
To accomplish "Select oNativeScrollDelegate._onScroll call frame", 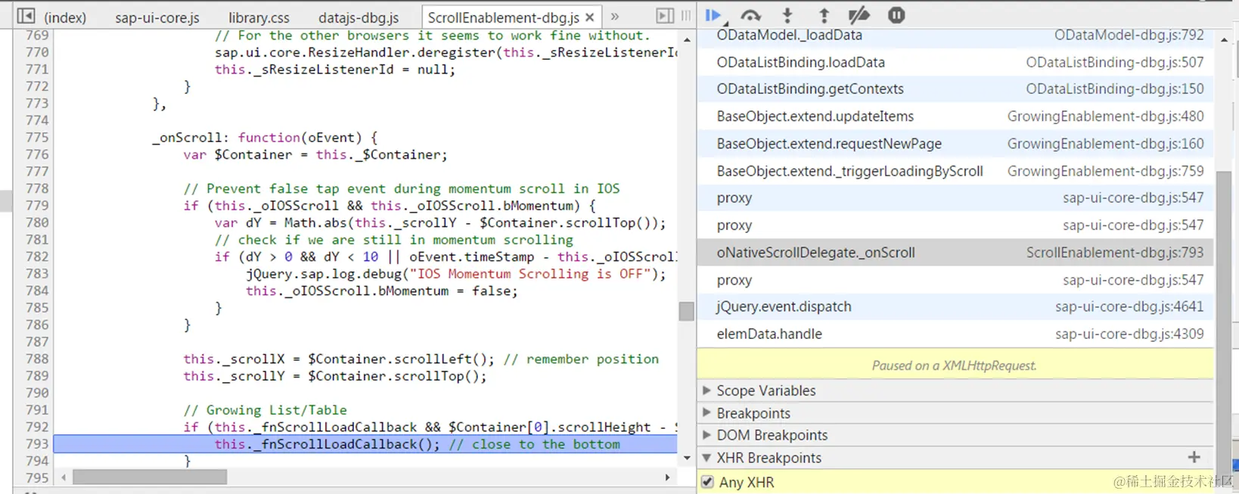I will click(955, 253).
